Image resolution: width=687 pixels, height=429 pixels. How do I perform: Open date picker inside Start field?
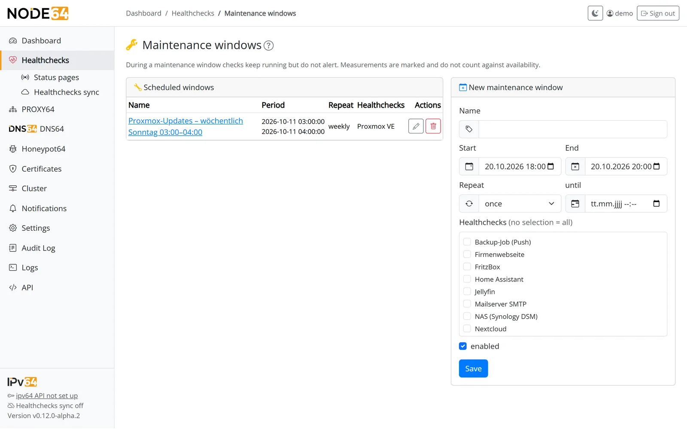coord(551,166)
